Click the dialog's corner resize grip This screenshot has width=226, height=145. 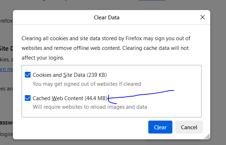(x=207, y=136)
